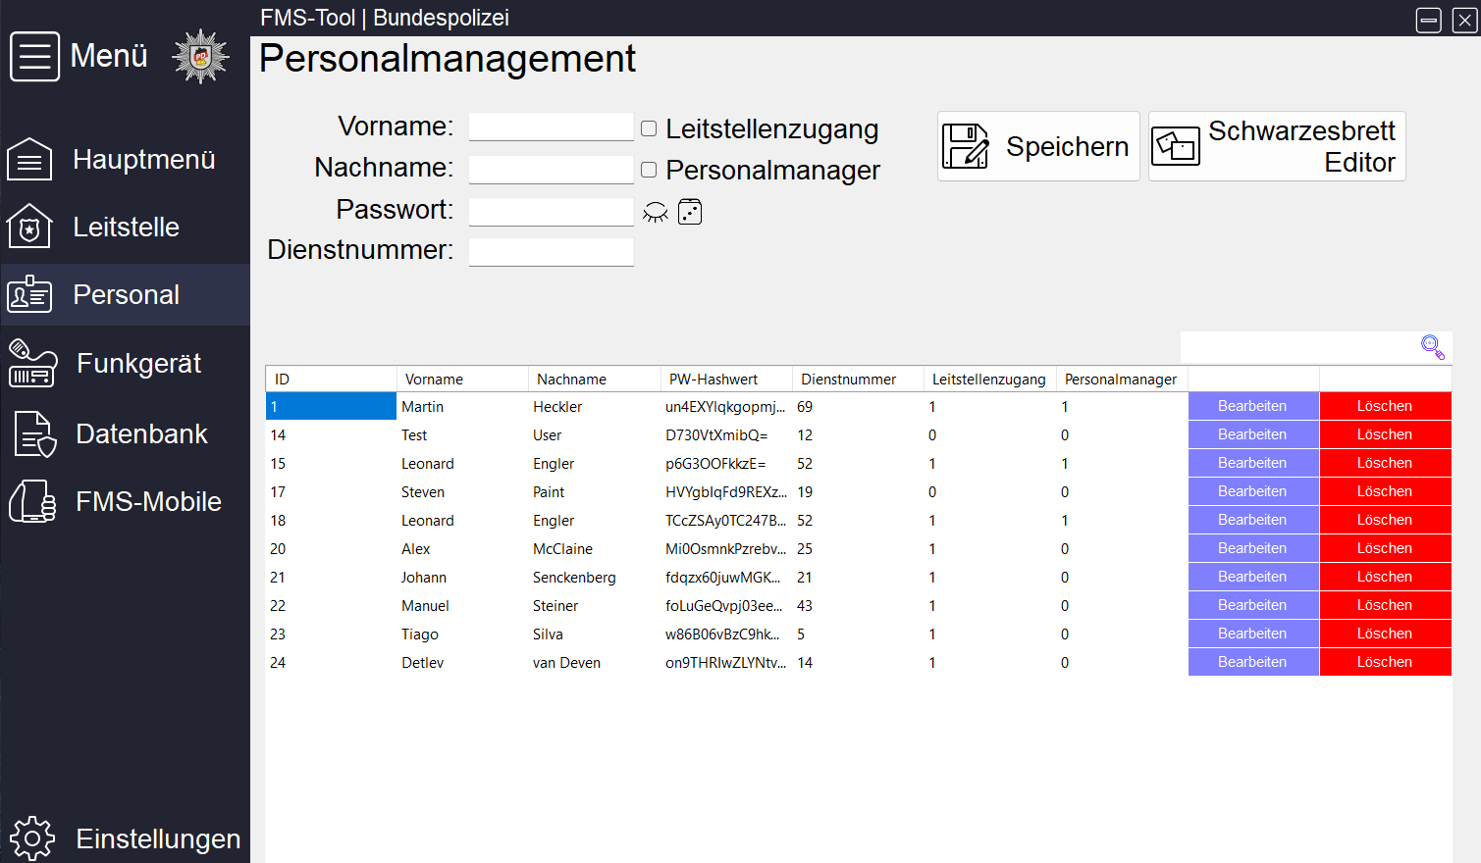Click the hamburger Menü icon

35,56
